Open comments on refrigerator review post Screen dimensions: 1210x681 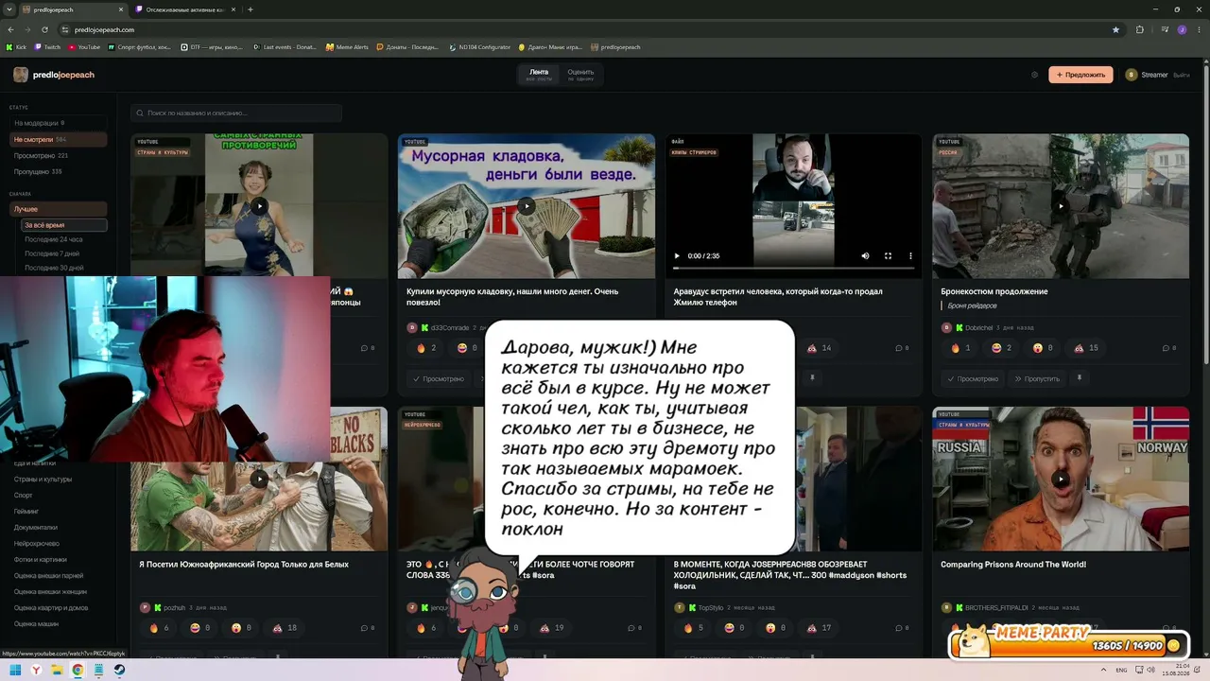tap(902, 628)
